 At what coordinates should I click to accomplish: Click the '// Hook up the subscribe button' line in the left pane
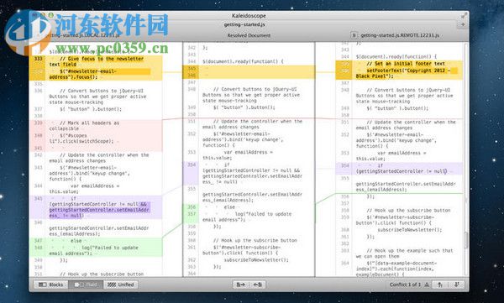(x=102, y=274)
